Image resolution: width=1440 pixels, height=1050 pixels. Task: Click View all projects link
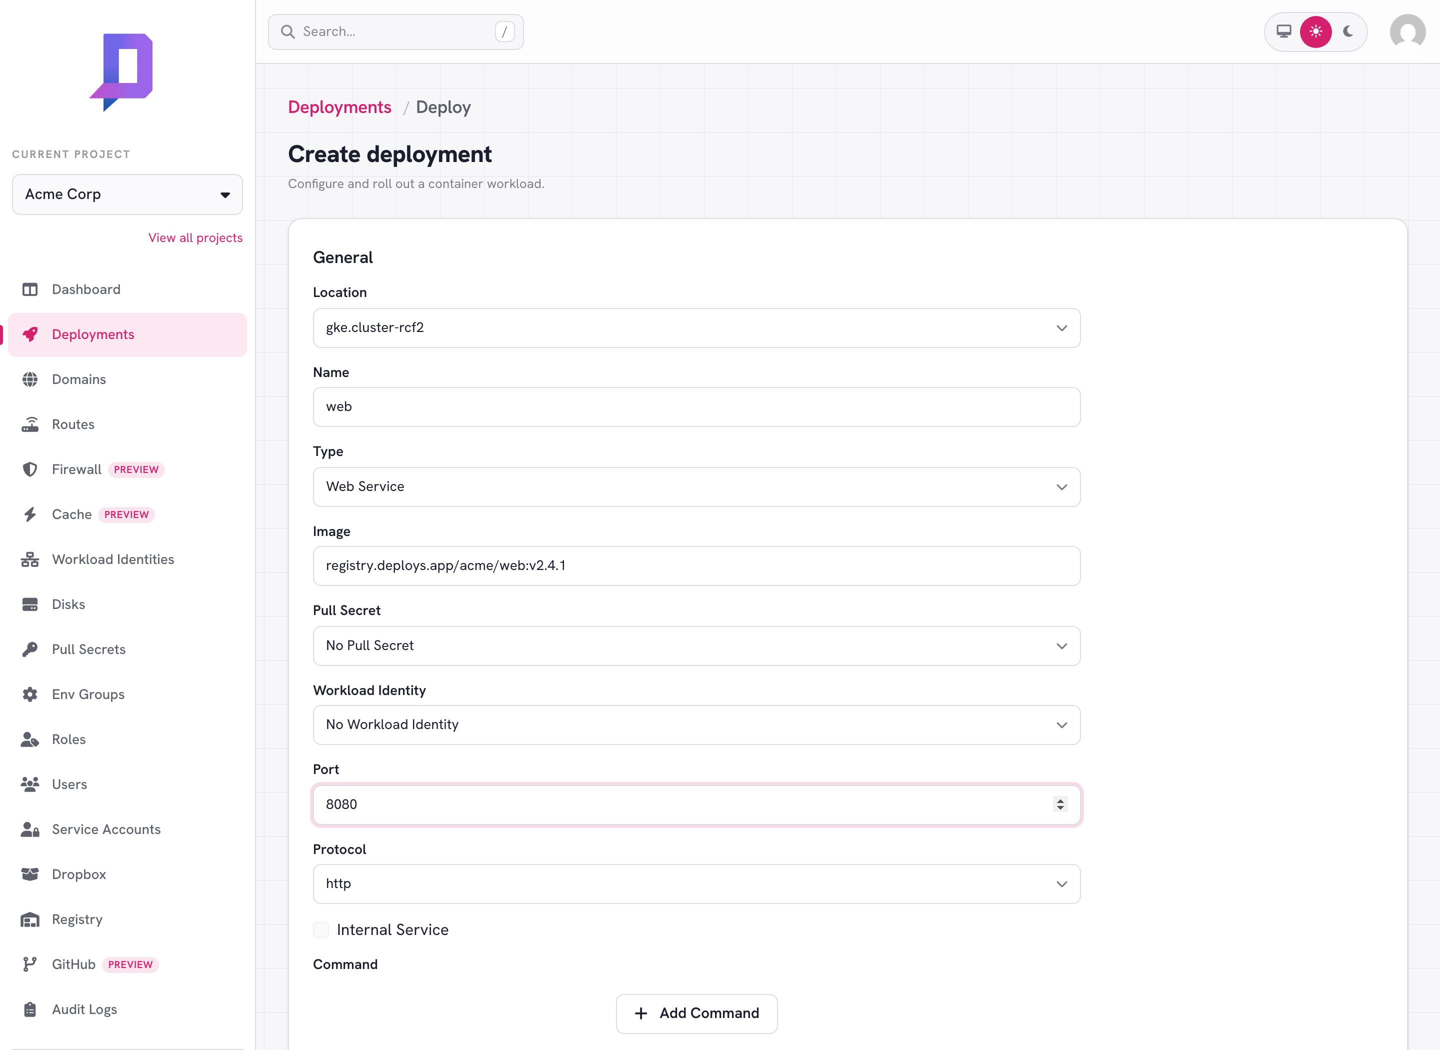click(195, 237)
